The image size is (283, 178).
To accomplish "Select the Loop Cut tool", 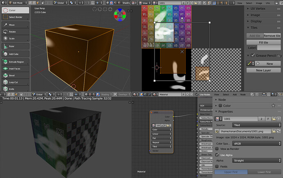I will (16, 82).
